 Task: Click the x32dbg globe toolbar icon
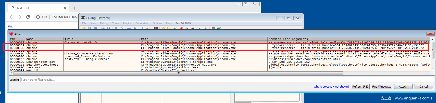point(219,29)
